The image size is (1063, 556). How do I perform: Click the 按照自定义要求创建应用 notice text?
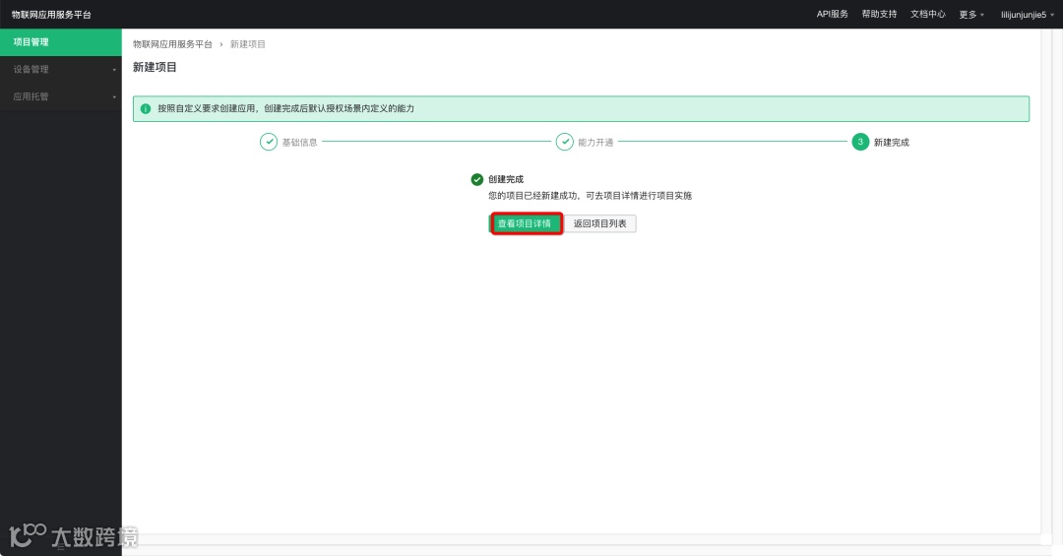[285, 108]
